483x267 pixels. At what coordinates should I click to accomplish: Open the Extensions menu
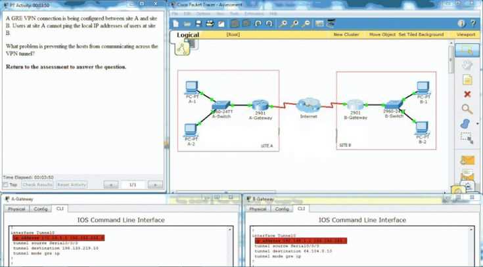tap(254, 14)
